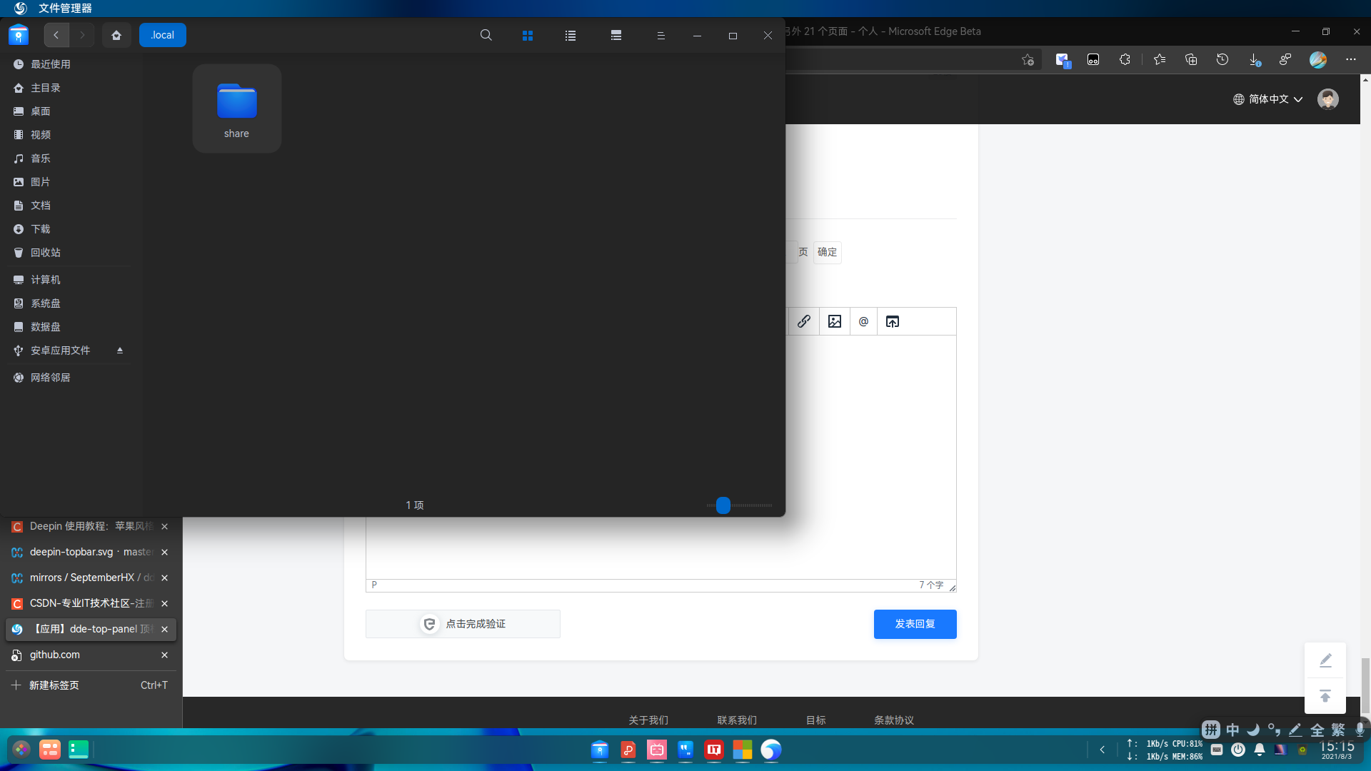Click the insert image editor icon

[835, 321]
